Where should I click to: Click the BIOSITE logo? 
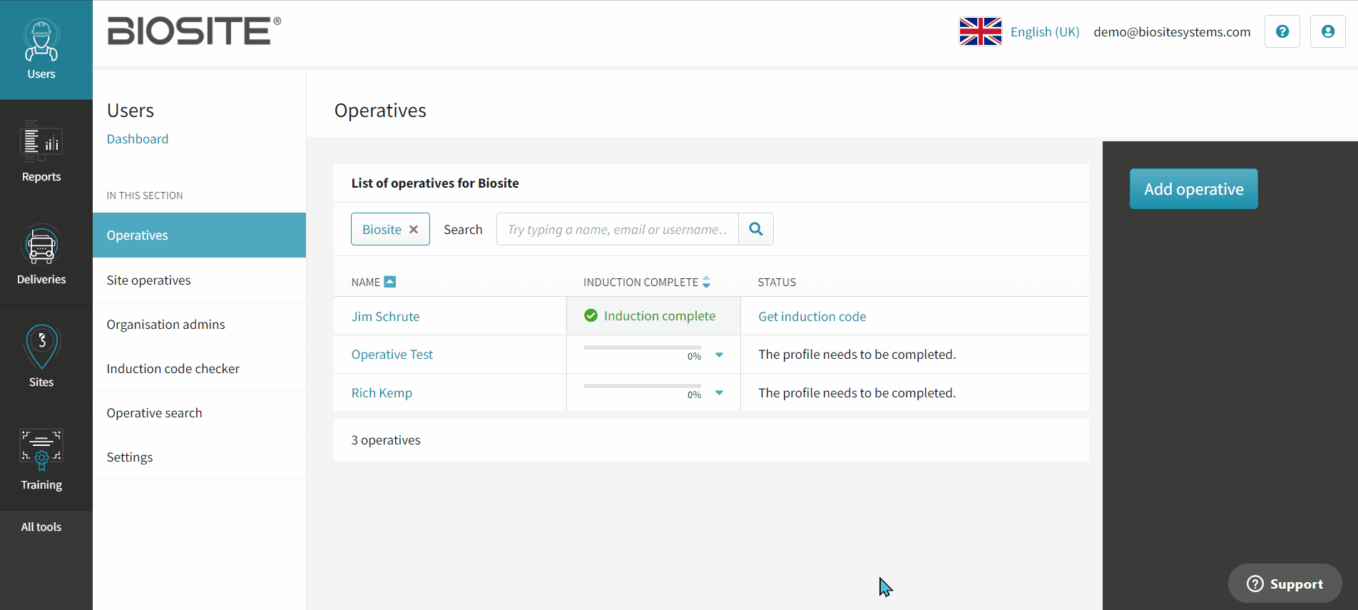coord(194,31)
